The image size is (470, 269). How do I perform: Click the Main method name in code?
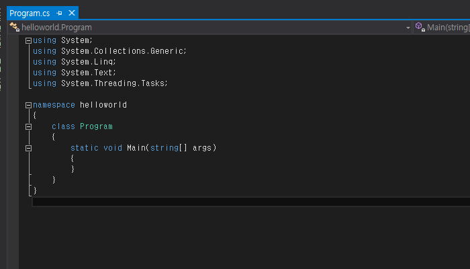(x=136, y=148)
